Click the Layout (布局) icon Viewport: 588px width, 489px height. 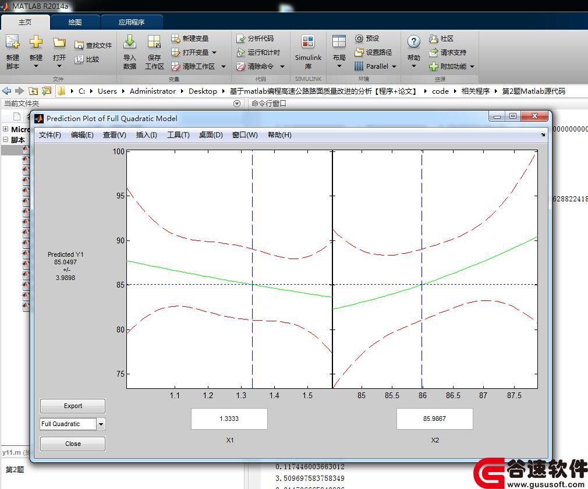point(339,42)
